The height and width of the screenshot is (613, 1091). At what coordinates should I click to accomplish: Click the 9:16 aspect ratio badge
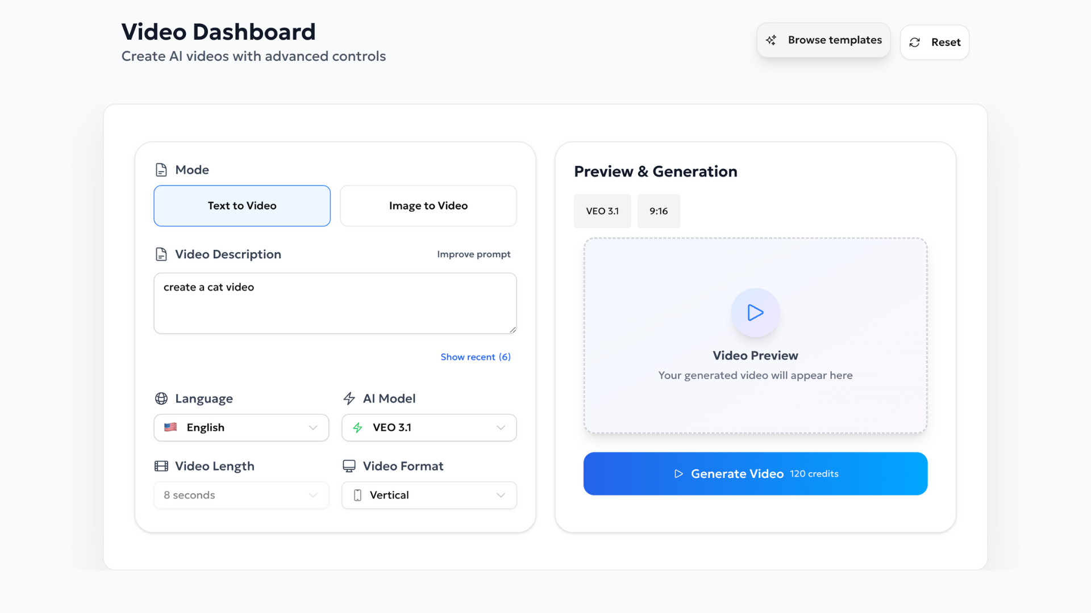[659, 211]
